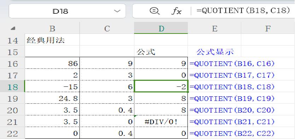This screenshot has width=295, height=139.
Task: Click cell C18 with value 6
Action: 107,86
